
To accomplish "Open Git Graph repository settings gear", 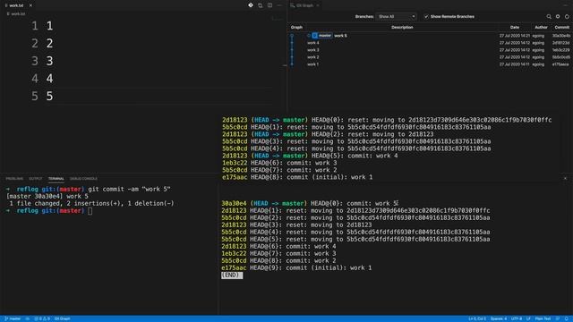I will click(558, 16).
